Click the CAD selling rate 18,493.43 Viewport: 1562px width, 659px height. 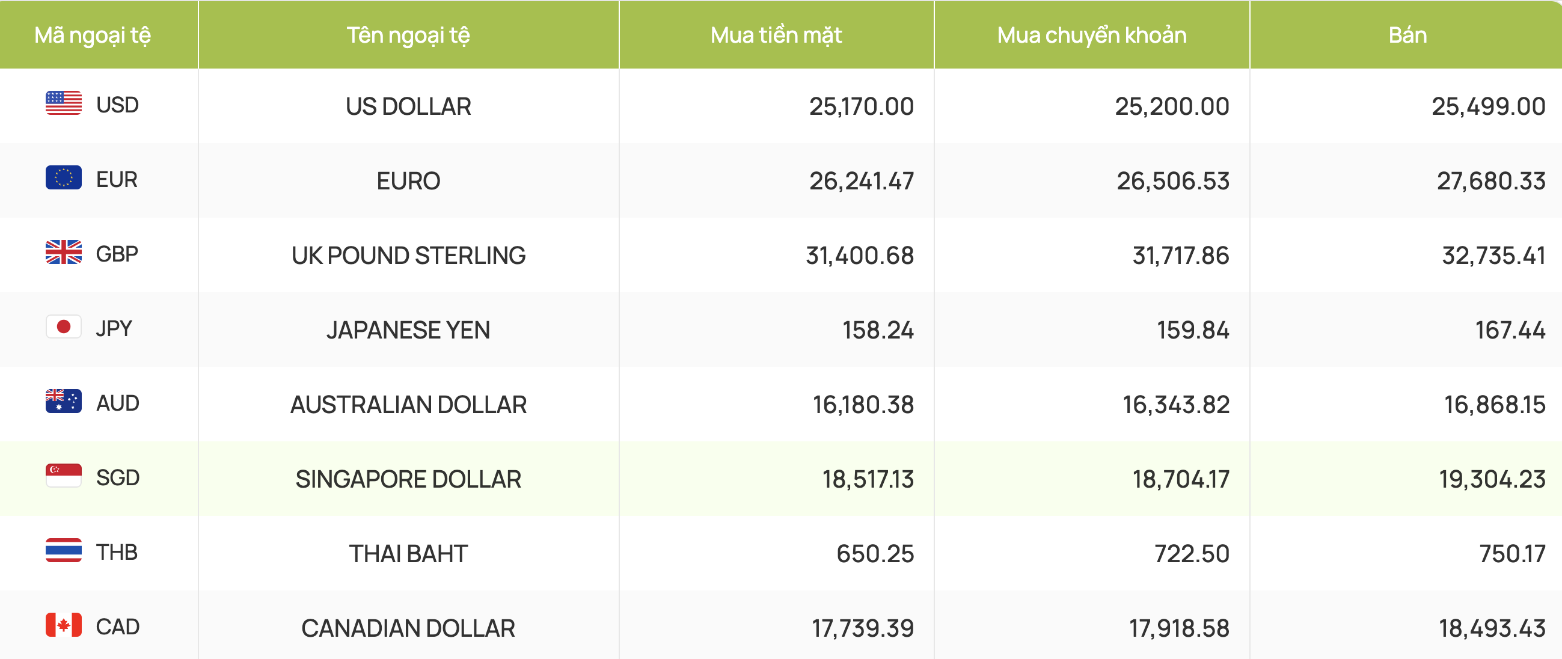pyautogui.click(x=1492, y=629)
